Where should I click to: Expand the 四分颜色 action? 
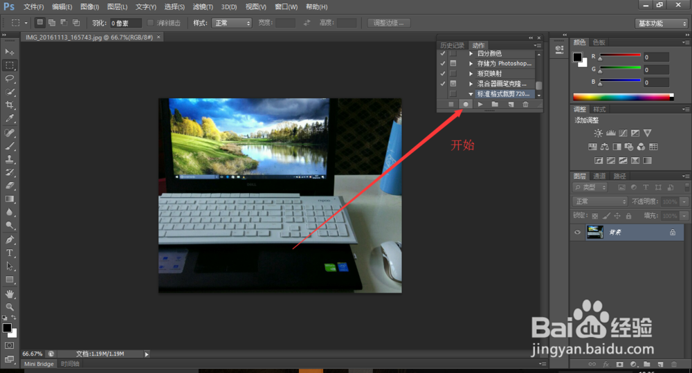471,53
